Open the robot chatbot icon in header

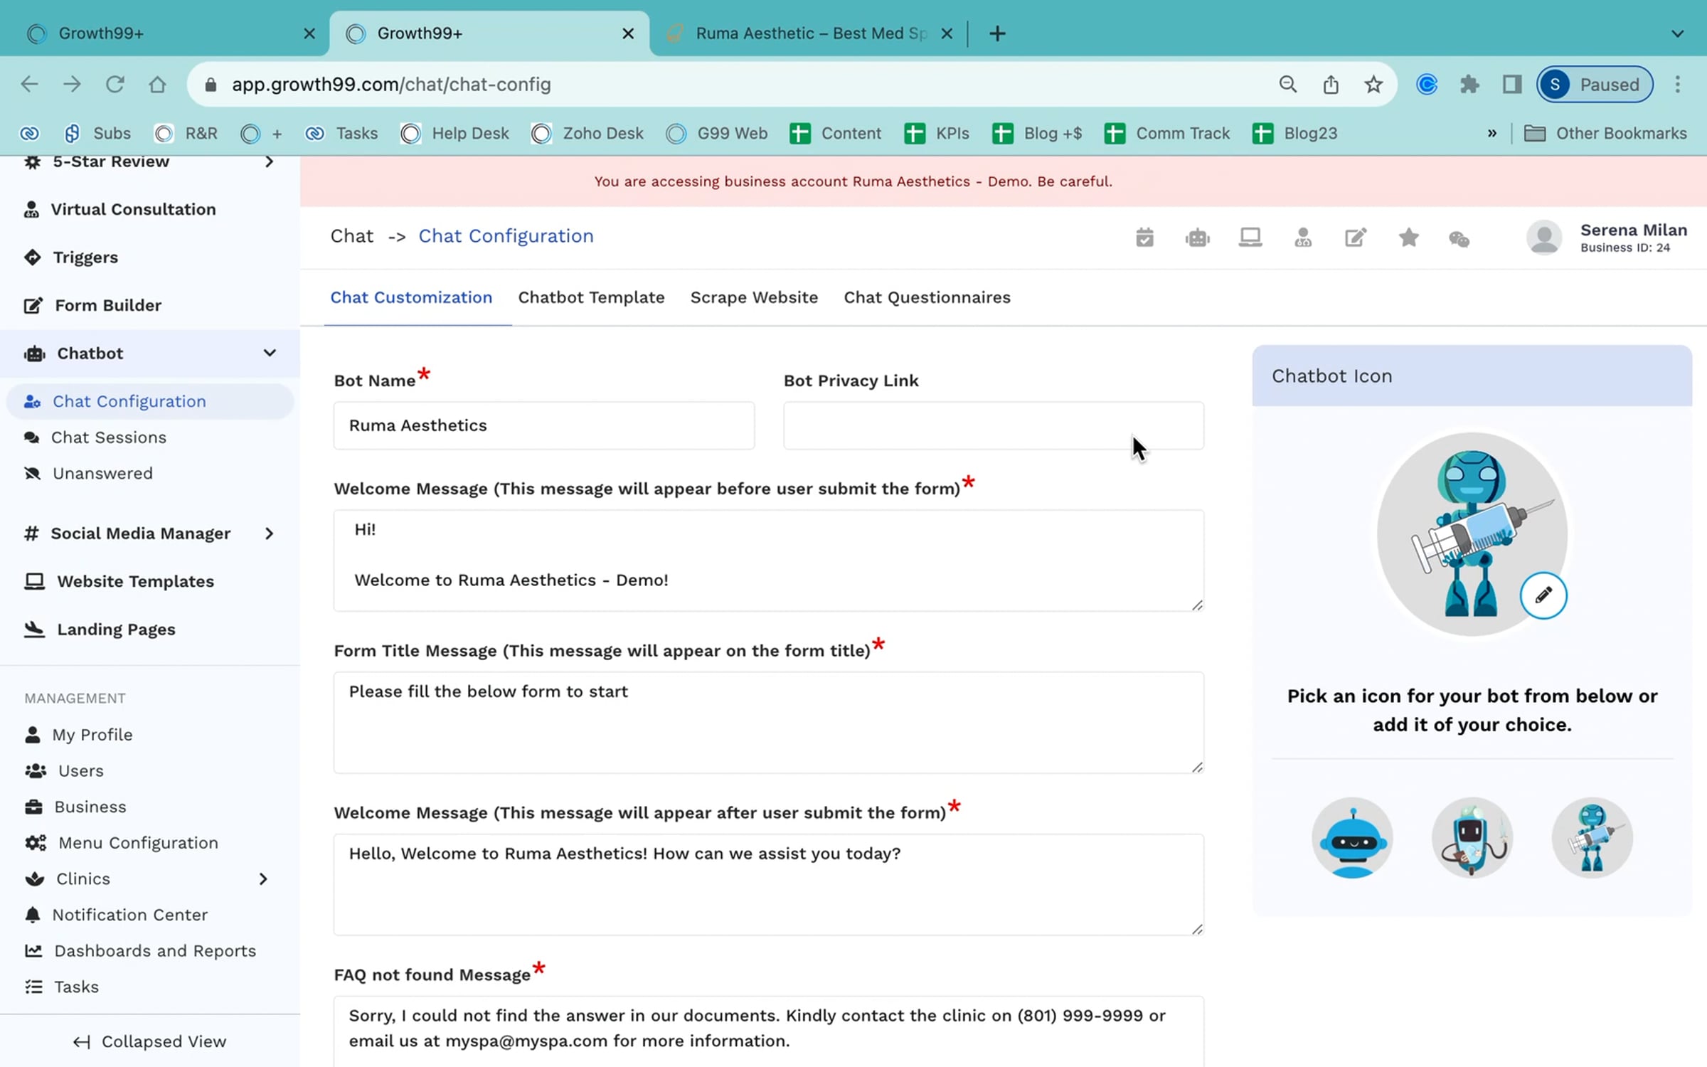[1198, 238]
